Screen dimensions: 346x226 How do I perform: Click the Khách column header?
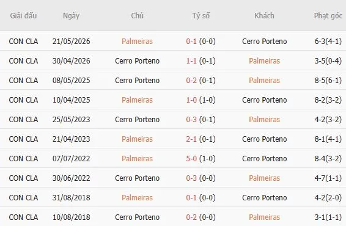(x=264, y=16)
